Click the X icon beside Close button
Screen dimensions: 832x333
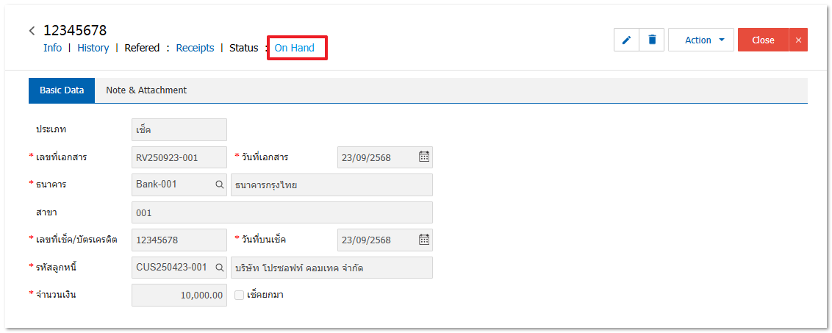798,40
